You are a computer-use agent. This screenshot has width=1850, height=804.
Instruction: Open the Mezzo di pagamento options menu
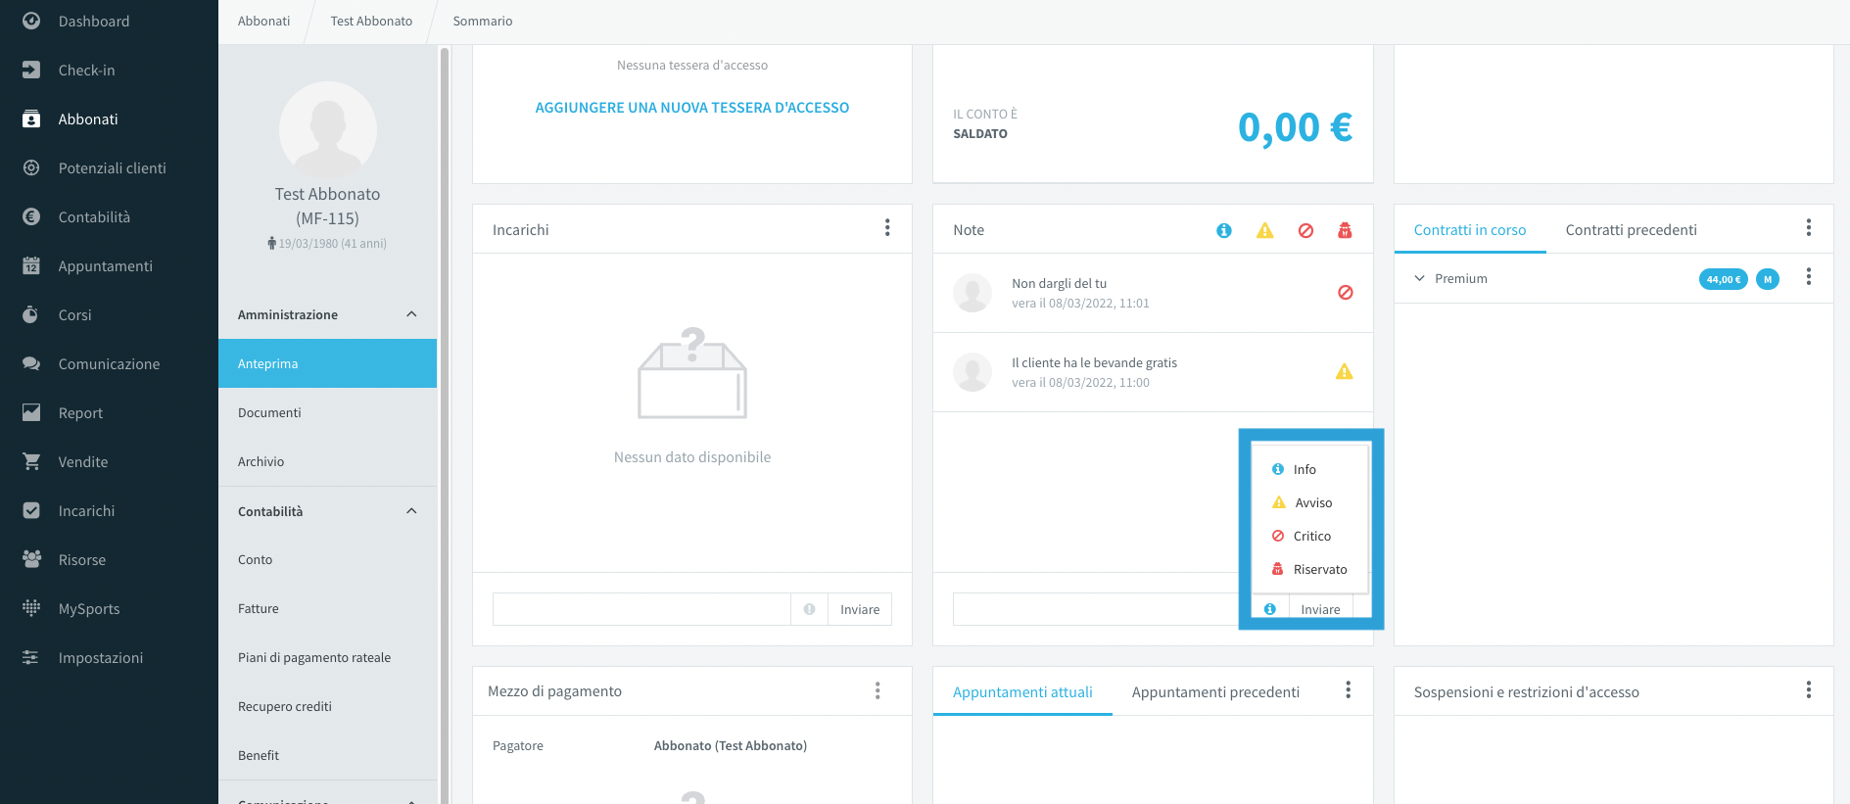878,690
